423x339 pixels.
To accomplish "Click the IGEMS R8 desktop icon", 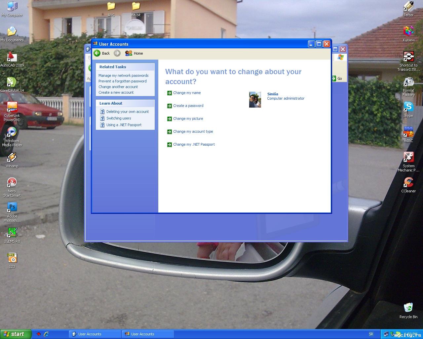I will [x=12, y=235].
